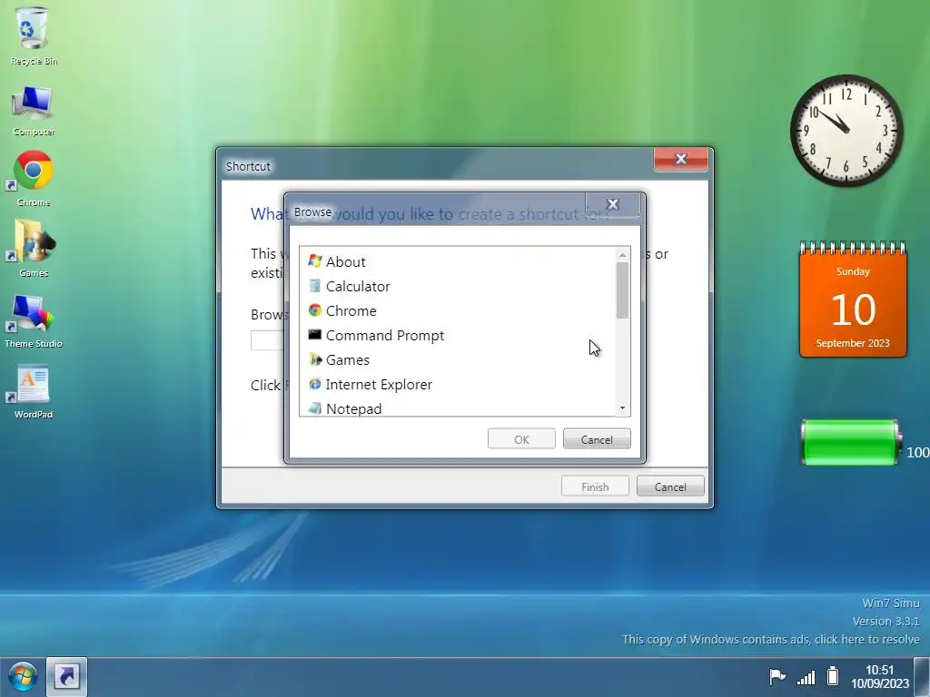Image resolution: width=930 pixels, height=697 pixels.
Task: Select the Computer desktop icon
Action: (34, 111)
